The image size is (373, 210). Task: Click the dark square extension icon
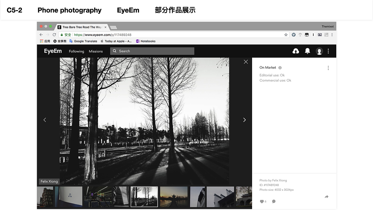(x=307, y=35)
